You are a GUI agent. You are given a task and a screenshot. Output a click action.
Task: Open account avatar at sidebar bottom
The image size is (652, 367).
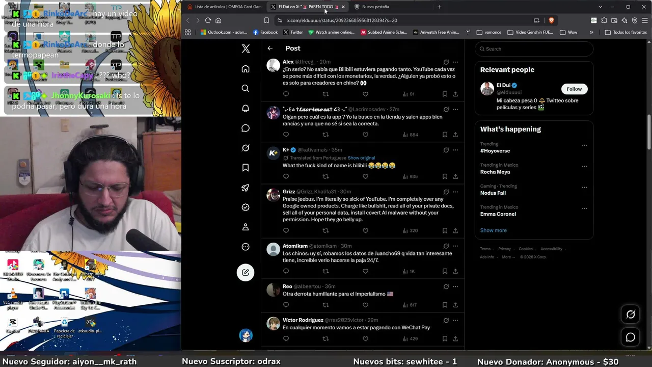246,335
